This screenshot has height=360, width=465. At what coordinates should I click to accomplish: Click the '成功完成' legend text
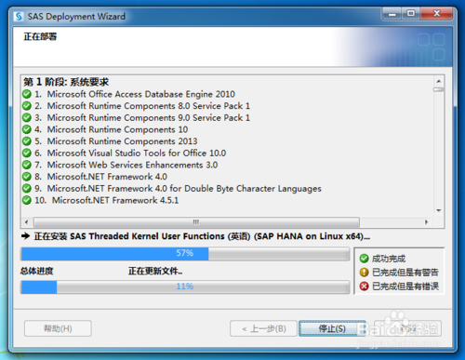pyautogui.click(x=389, y=259)
